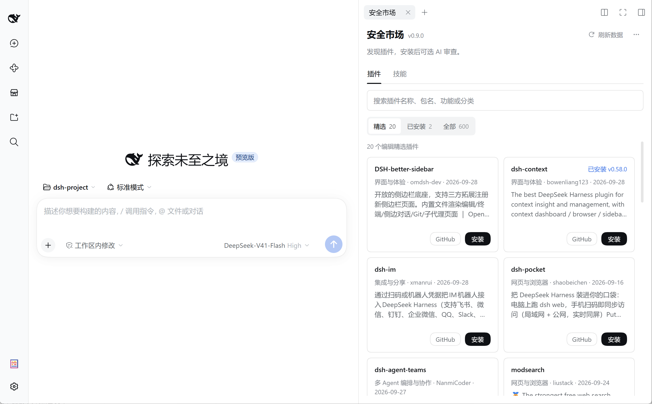Click 已安装 v0.58.0 status label
This screenshot has width=652, height=404.
click(x=607, y=169)
